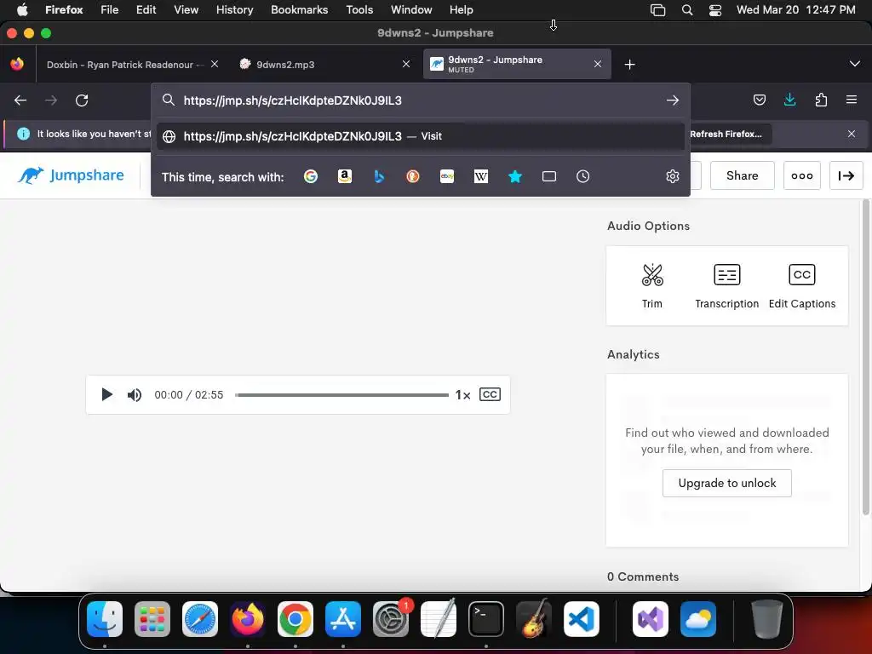Open the Tools menu
The height and width of the screenshot is (654, 872).
[359, 9]
